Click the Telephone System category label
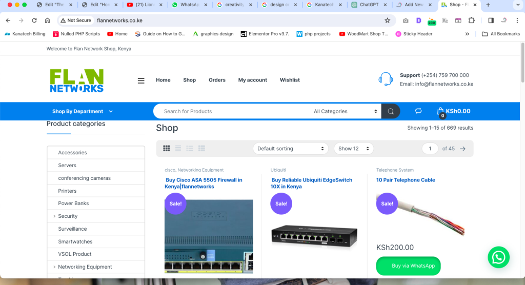525x285 pixels. click(x=395, y=170)
